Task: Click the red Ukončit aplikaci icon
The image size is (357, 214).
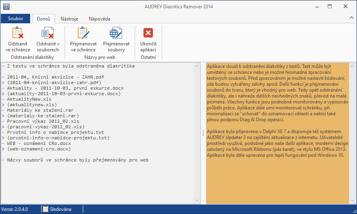Action: (148, 33)
